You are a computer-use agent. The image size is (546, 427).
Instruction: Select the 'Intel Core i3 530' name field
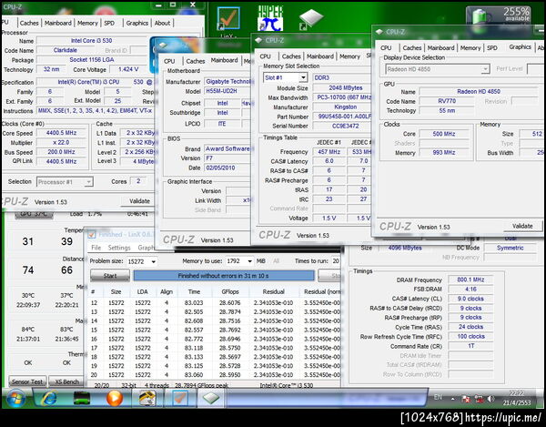click(92, 41)
